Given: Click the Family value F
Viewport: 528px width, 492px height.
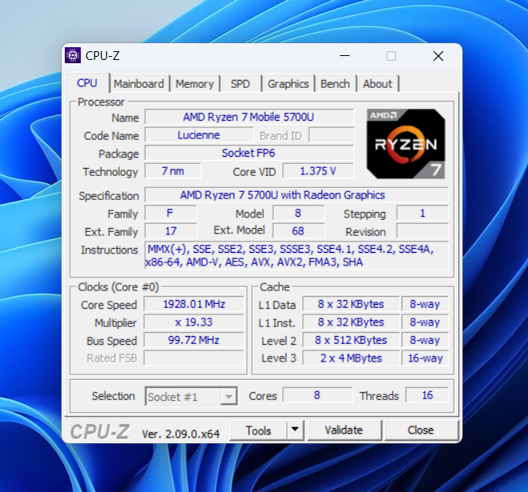Looking at the screenshot, I should 170,213.
